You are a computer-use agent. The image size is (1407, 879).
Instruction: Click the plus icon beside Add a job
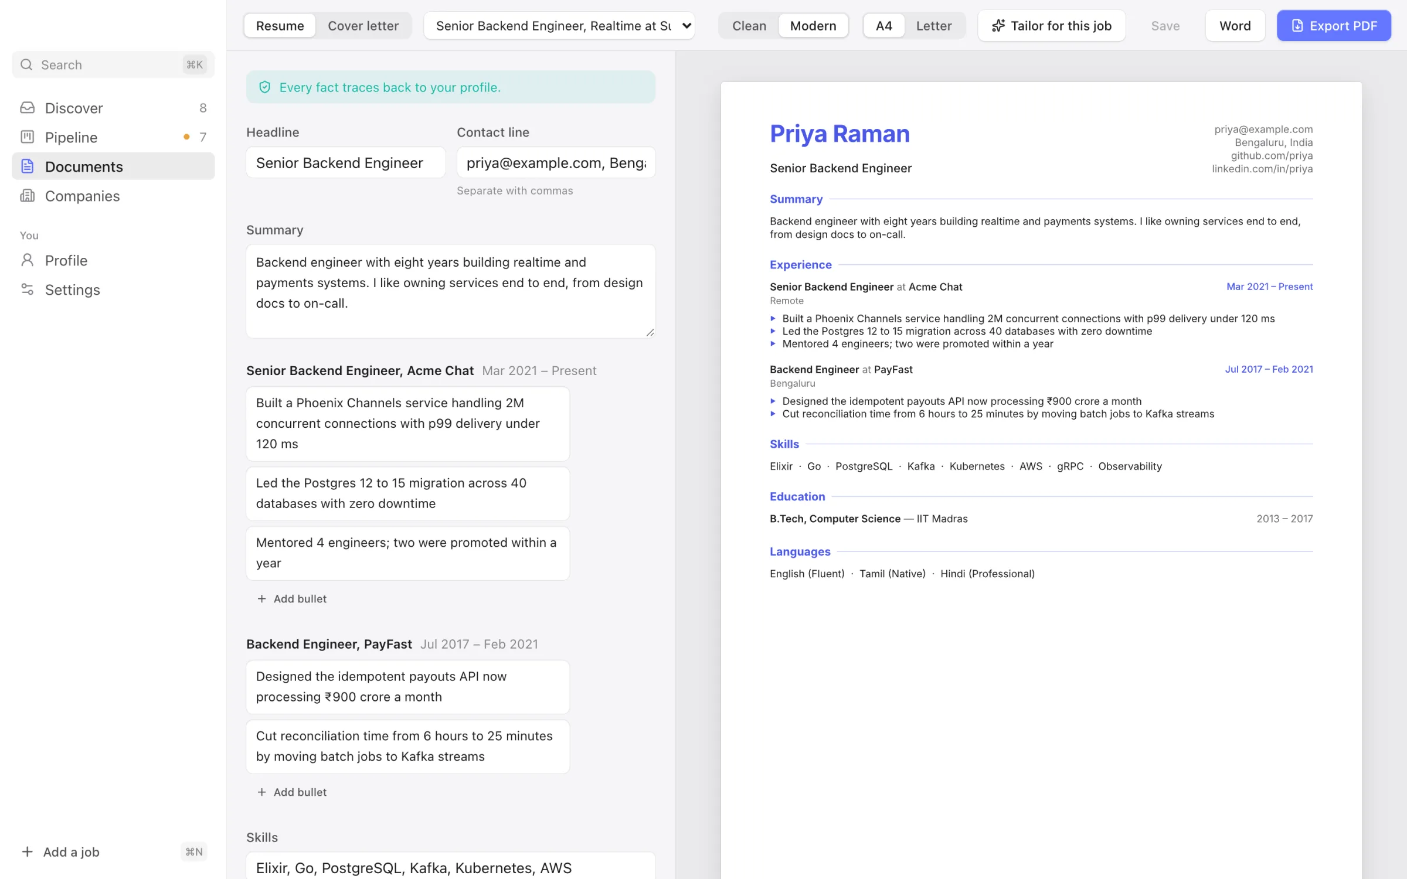pyautogui.click(x=27, y=851)
